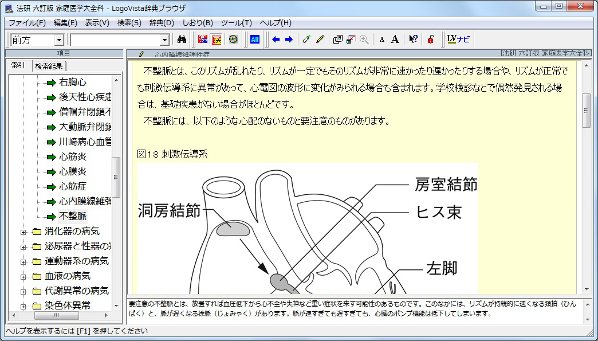Select the 川崎病心血管 entry in tree
This screenshot has height=341, width=598.
pyautogui.click(x=85, y=142)
